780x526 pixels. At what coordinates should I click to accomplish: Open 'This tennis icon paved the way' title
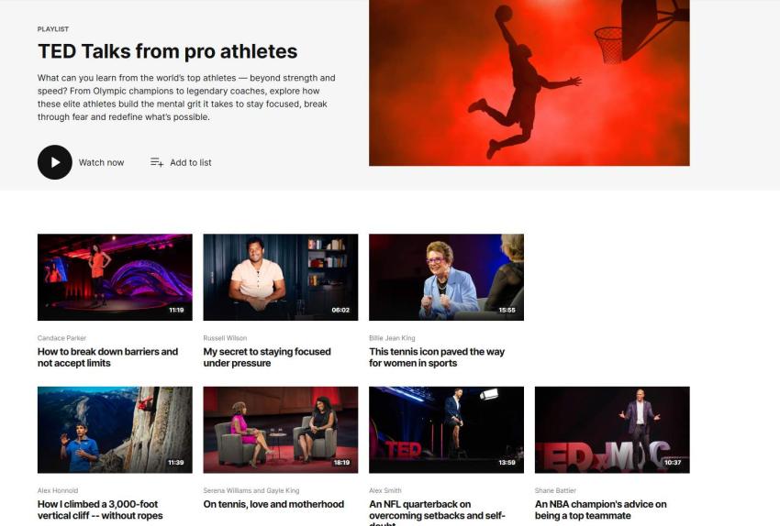pyautogui.click(x=437, y=357)
